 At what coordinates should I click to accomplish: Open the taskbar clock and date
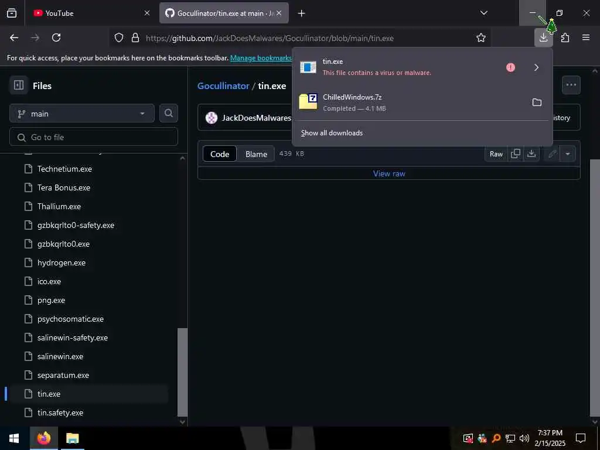[x=550, y=438]
